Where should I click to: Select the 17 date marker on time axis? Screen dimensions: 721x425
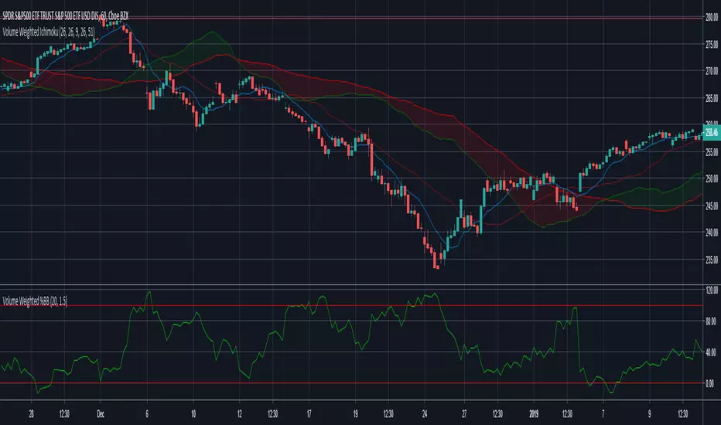(309, 414)
